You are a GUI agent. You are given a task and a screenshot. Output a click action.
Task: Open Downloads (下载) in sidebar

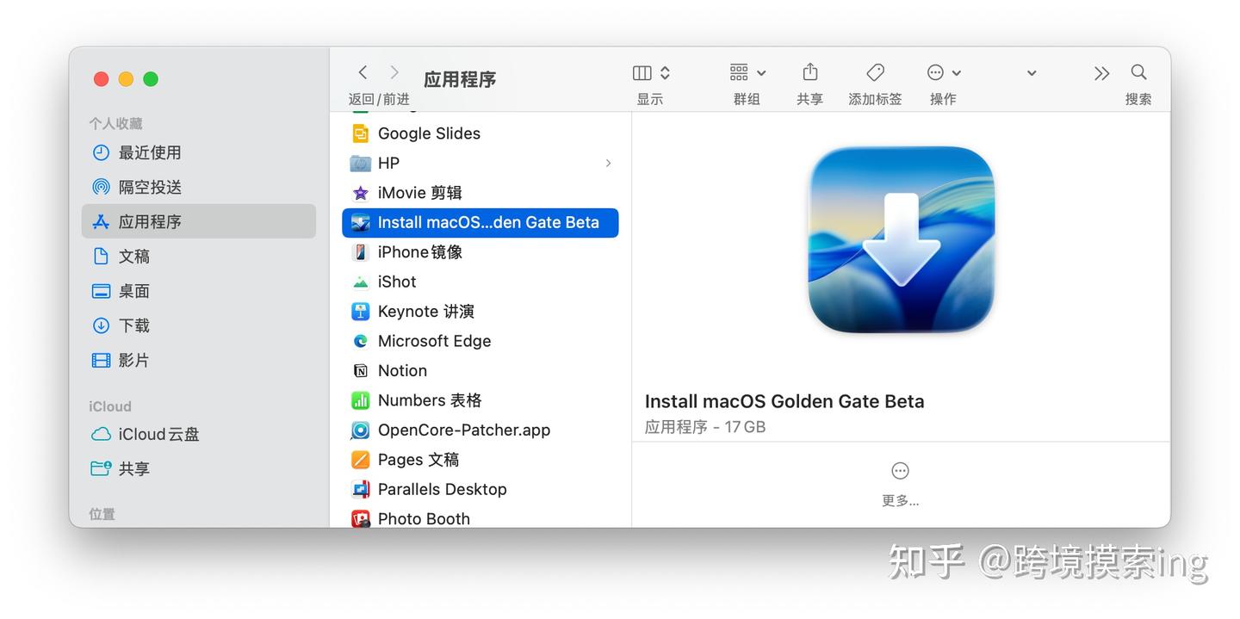[198, 325]
